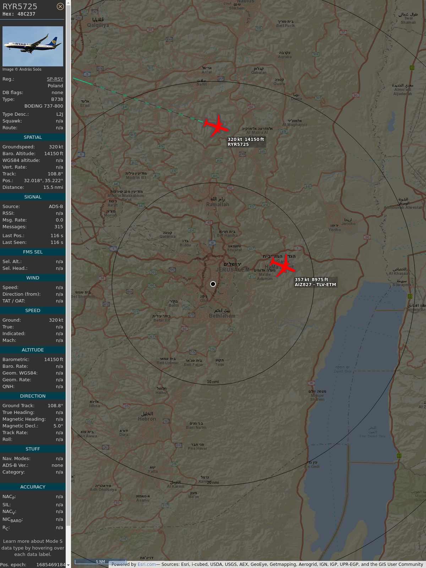Click the SIGNAL section header
426x568 pixels.
pos(33,197)
